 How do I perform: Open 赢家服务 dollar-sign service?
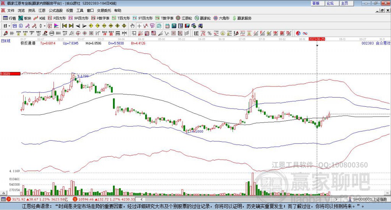(x=242, y=18)
